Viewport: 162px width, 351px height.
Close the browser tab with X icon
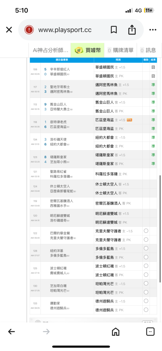point(9,30)
